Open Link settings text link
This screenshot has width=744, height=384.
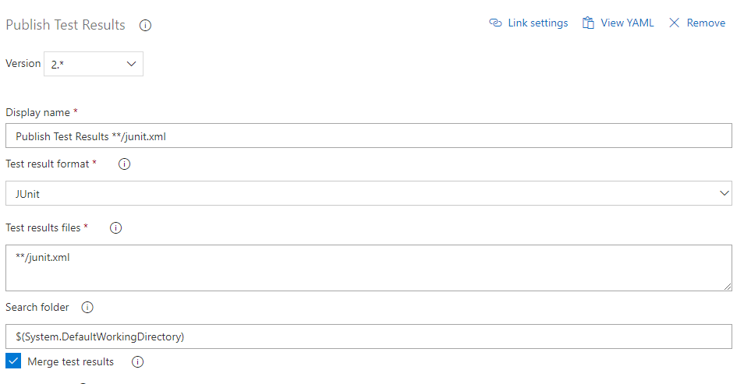pyautogui.click(x=537, y=23)
